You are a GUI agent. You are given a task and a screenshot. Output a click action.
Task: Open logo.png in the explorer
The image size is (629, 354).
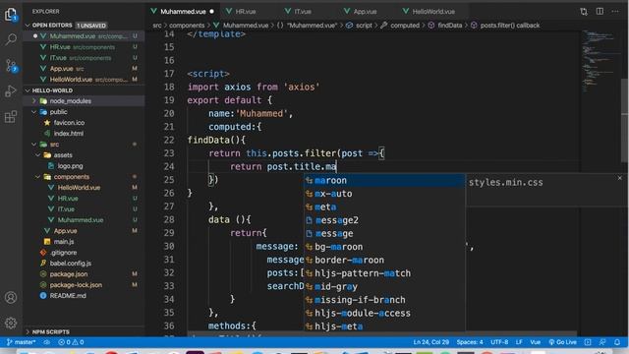70,166
